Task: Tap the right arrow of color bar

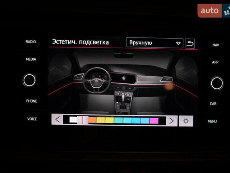Action: coord(172,121)
